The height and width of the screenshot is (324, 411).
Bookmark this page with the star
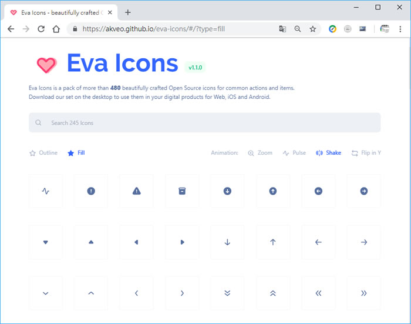[313, 29]
